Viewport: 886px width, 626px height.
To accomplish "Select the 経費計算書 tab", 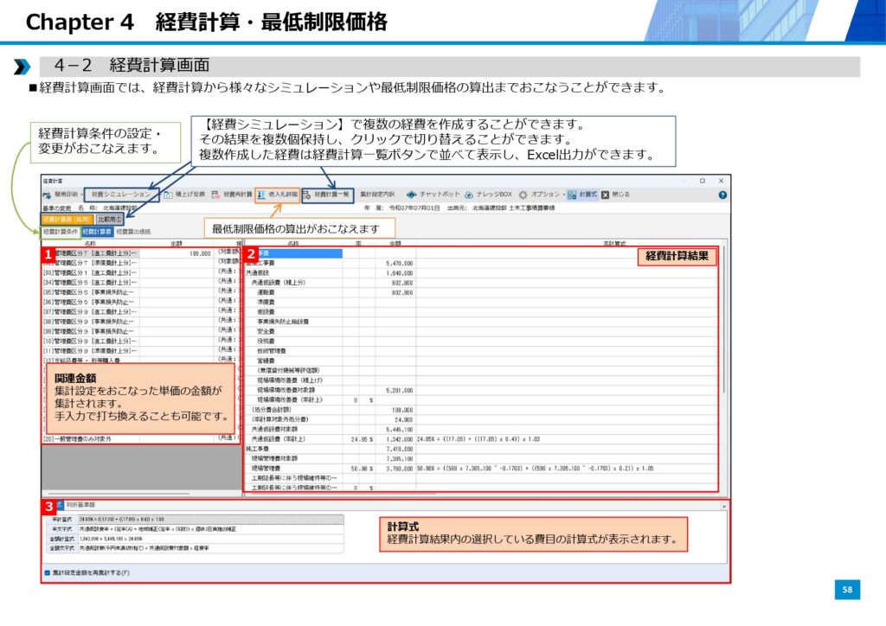I will 97,232.
